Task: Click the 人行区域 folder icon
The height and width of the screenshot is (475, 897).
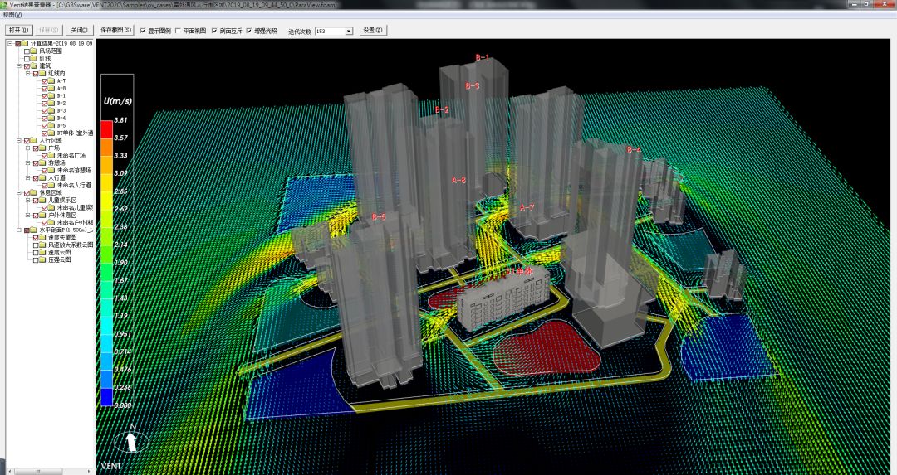Action: click(x=33, y=140)
